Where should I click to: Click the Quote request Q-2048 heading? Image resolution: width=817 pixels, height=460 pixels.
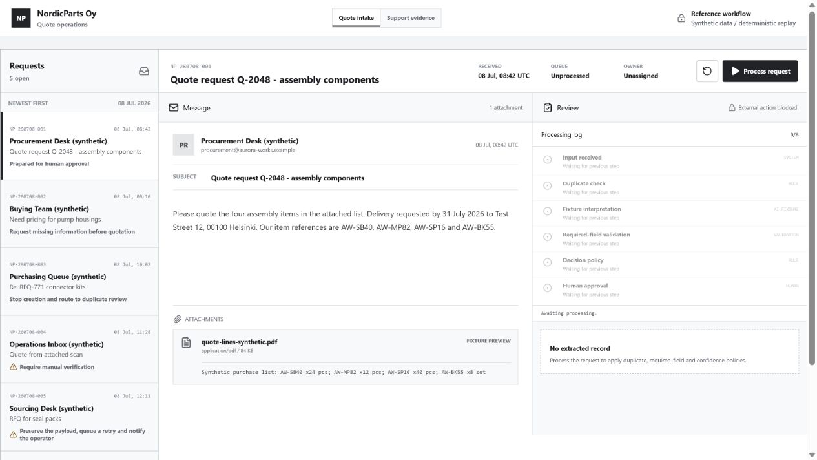pyautogui.click(x=274, y=80)
